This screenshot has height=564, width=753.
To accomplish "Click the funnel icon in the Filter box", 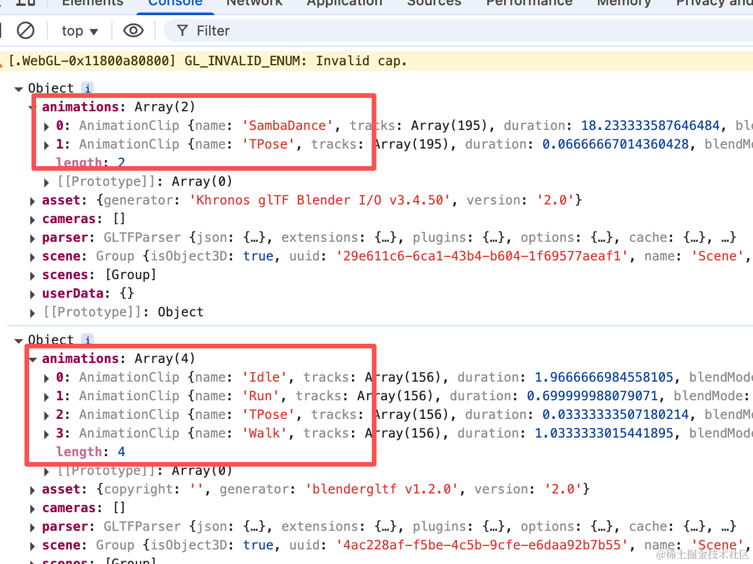I will tap(182, 30).
